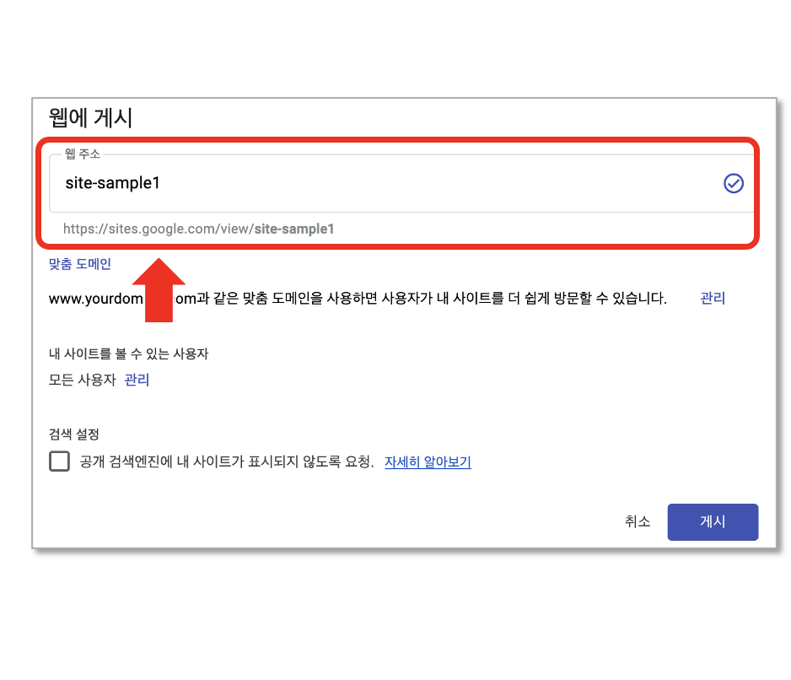Click the 웹 주소 field label
This screenshot has width=791, height=680.
pos(83,154)
